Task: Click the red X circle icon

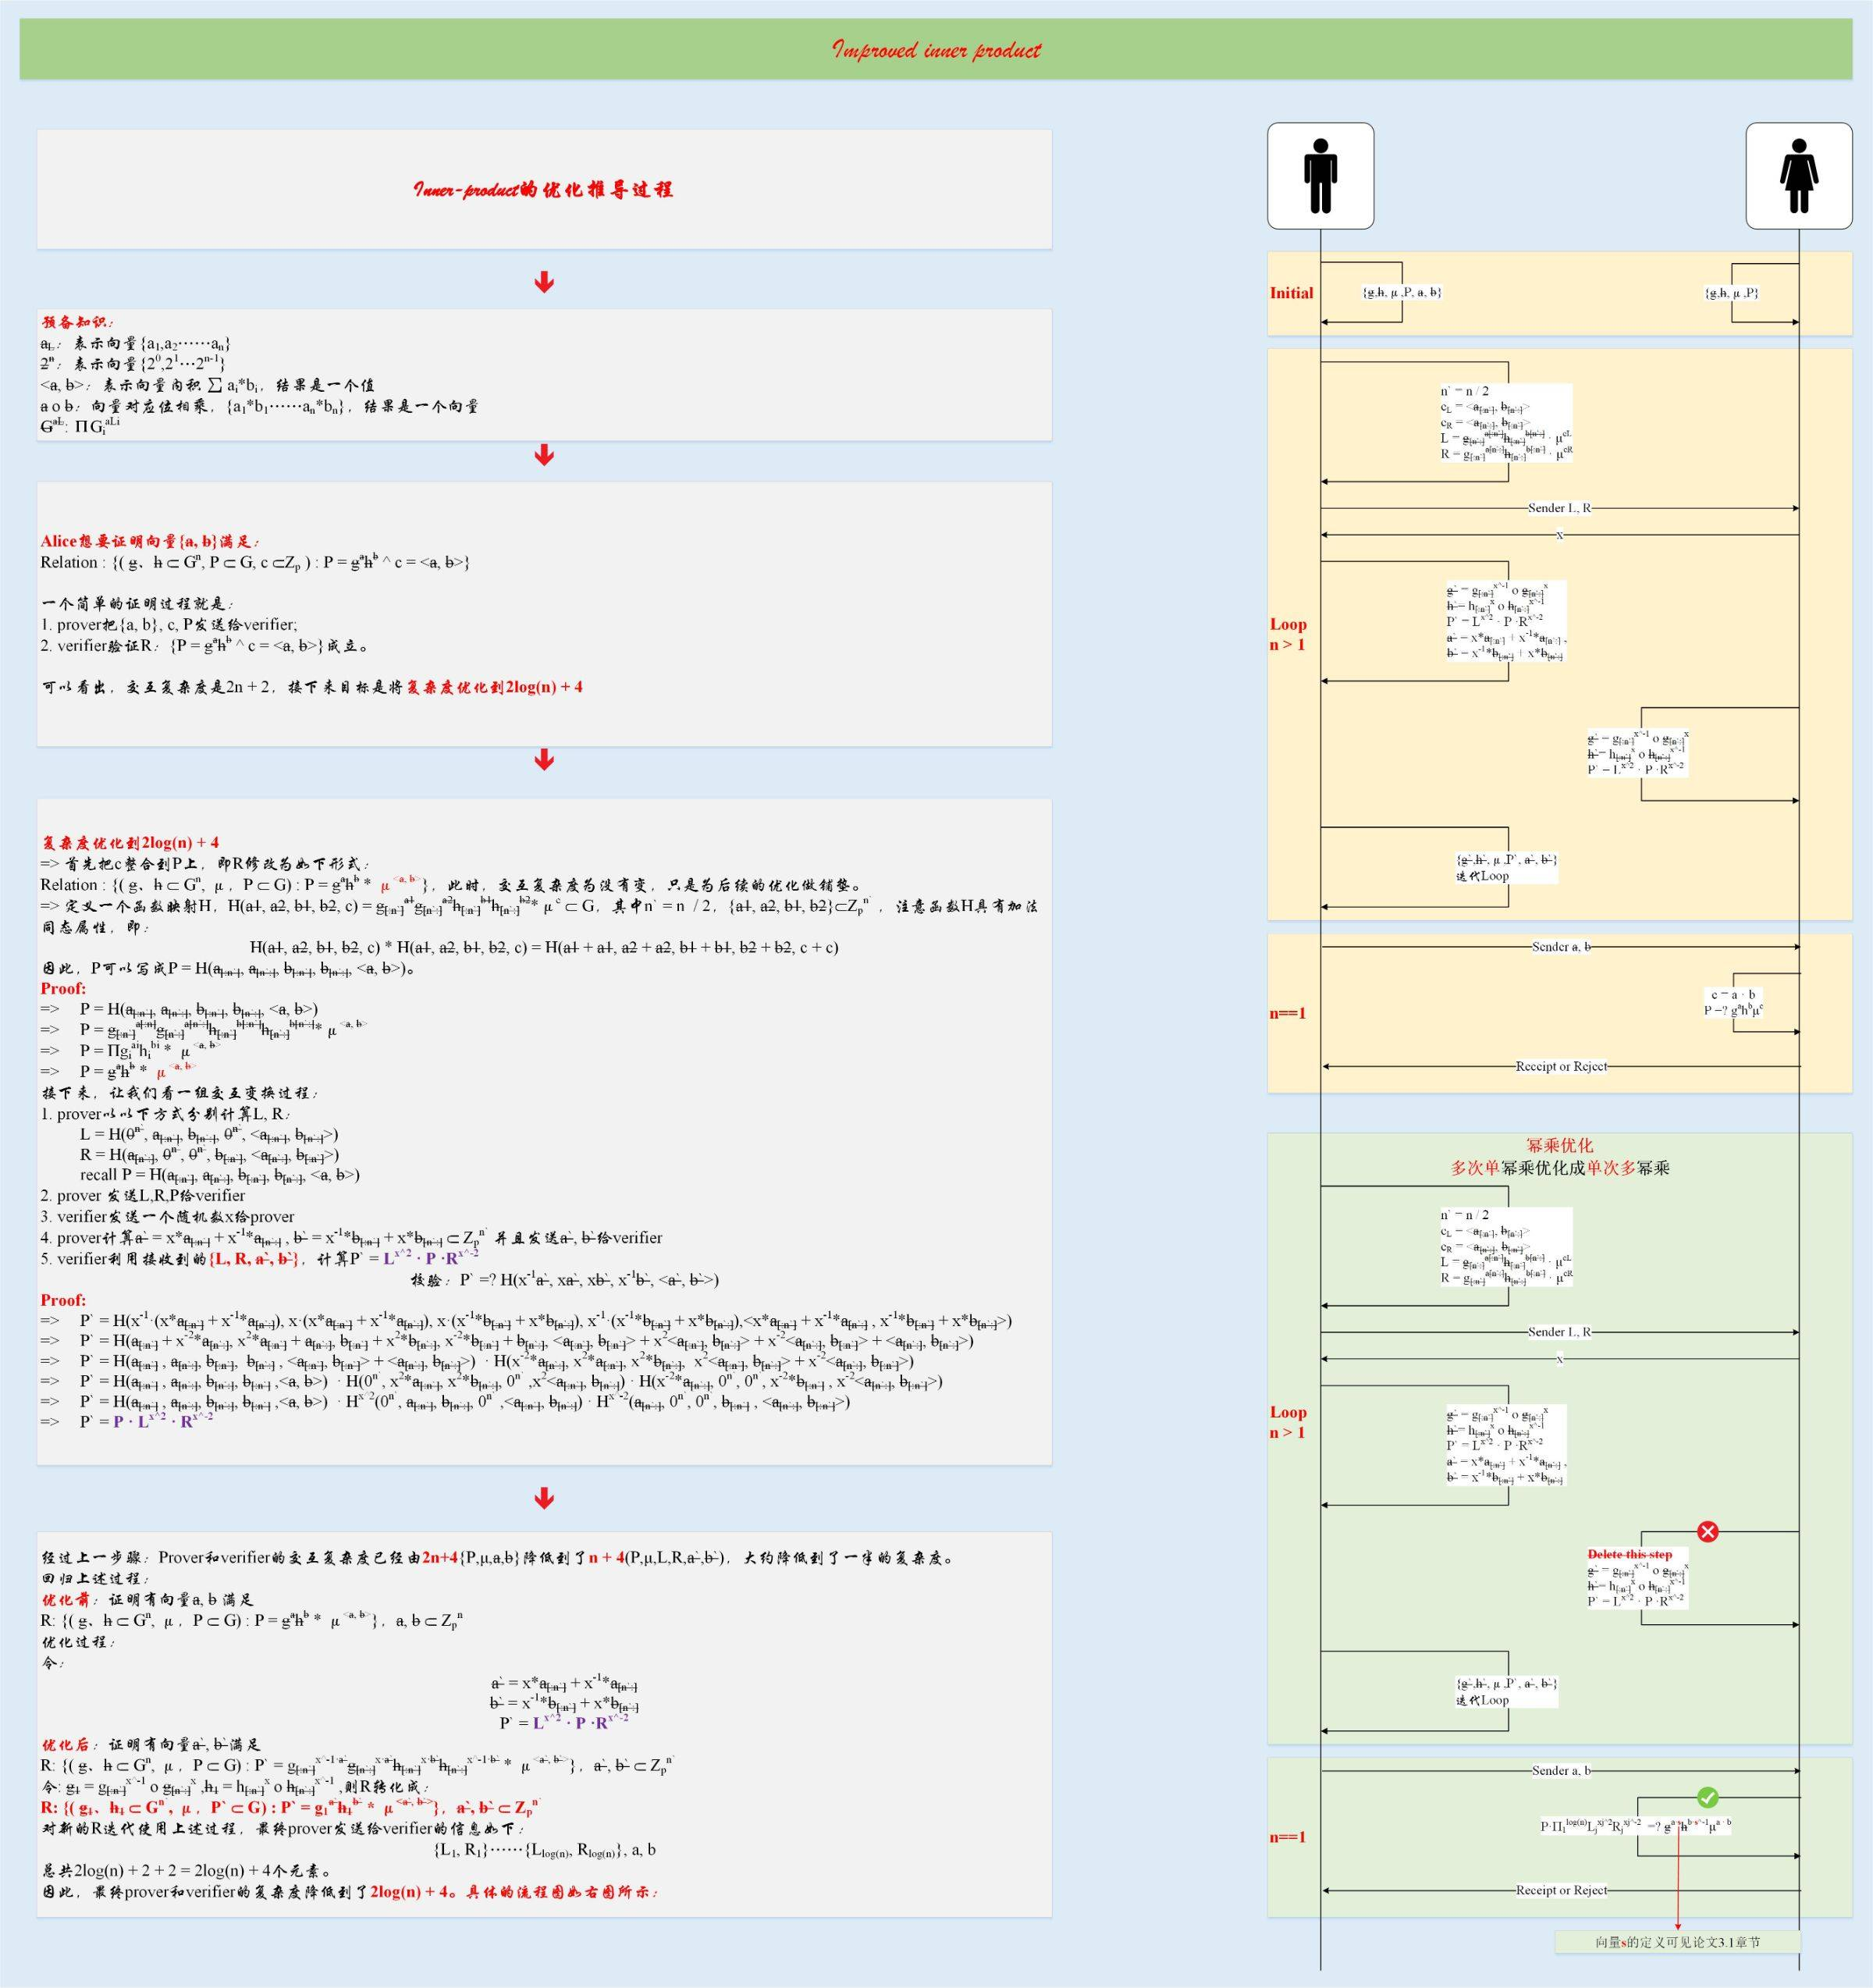Action: 1708,1532
